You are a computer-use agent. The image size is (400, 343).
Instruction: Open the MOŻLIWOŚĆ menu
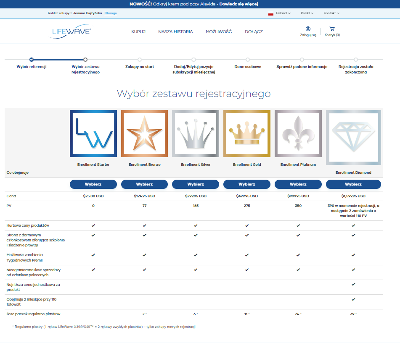tap(219, 32)
